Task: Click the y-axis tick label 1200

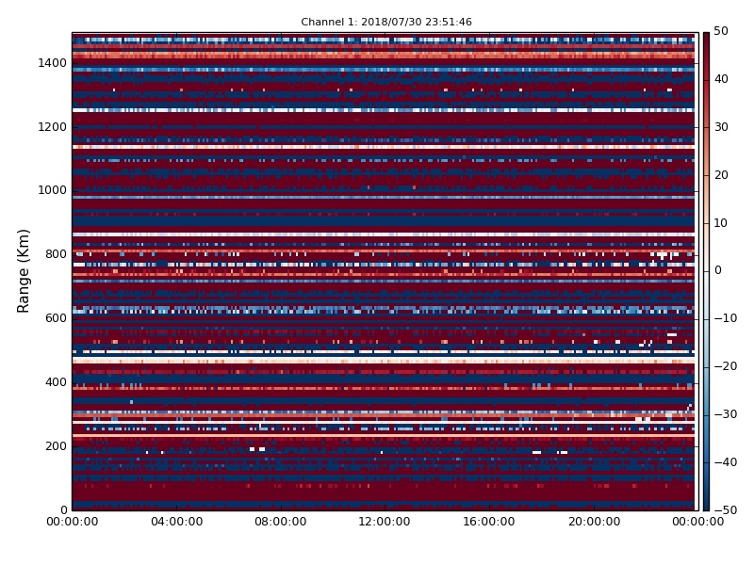Action: pyautogui.click(x=53, y=127)
